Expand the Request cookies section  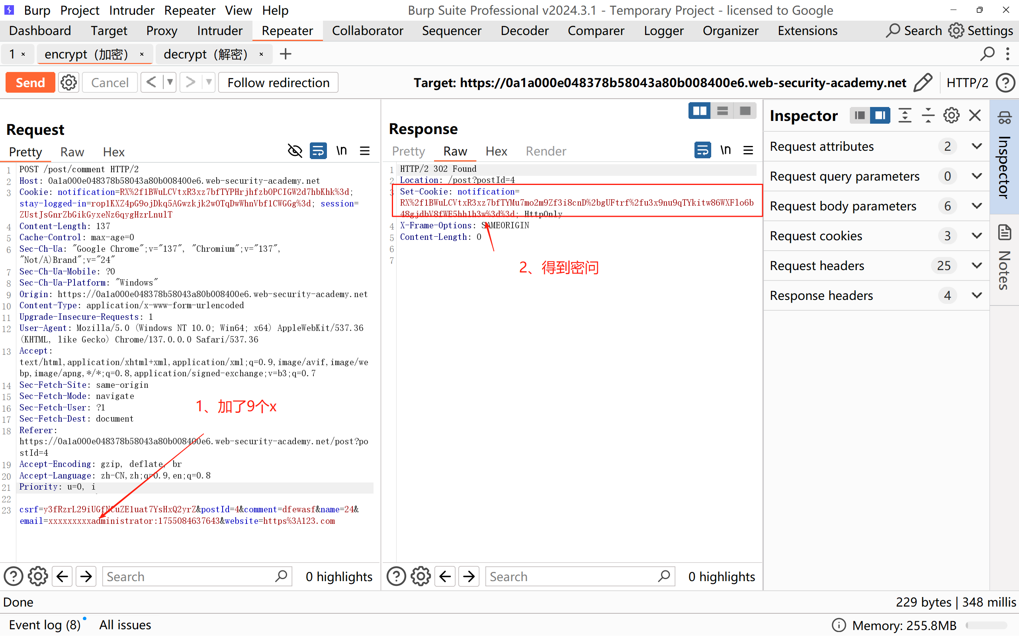pos(976,236)
